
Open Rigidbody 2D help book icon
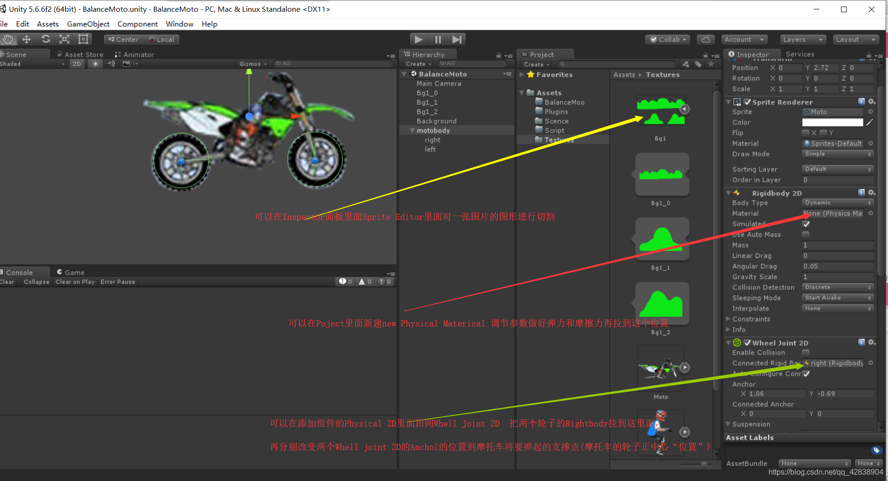click(x=861, y=193)
